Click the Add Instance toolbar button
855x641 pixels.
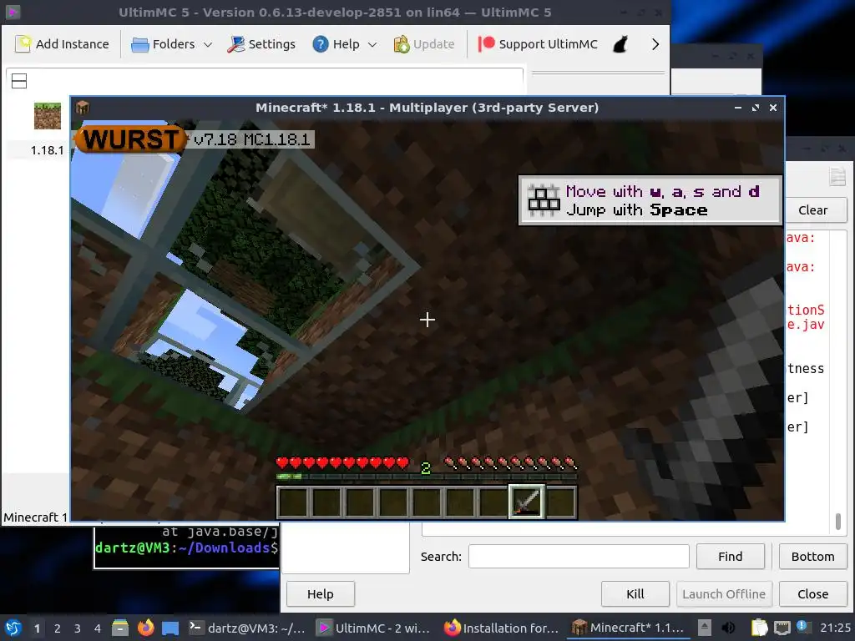tap(62, 44)
